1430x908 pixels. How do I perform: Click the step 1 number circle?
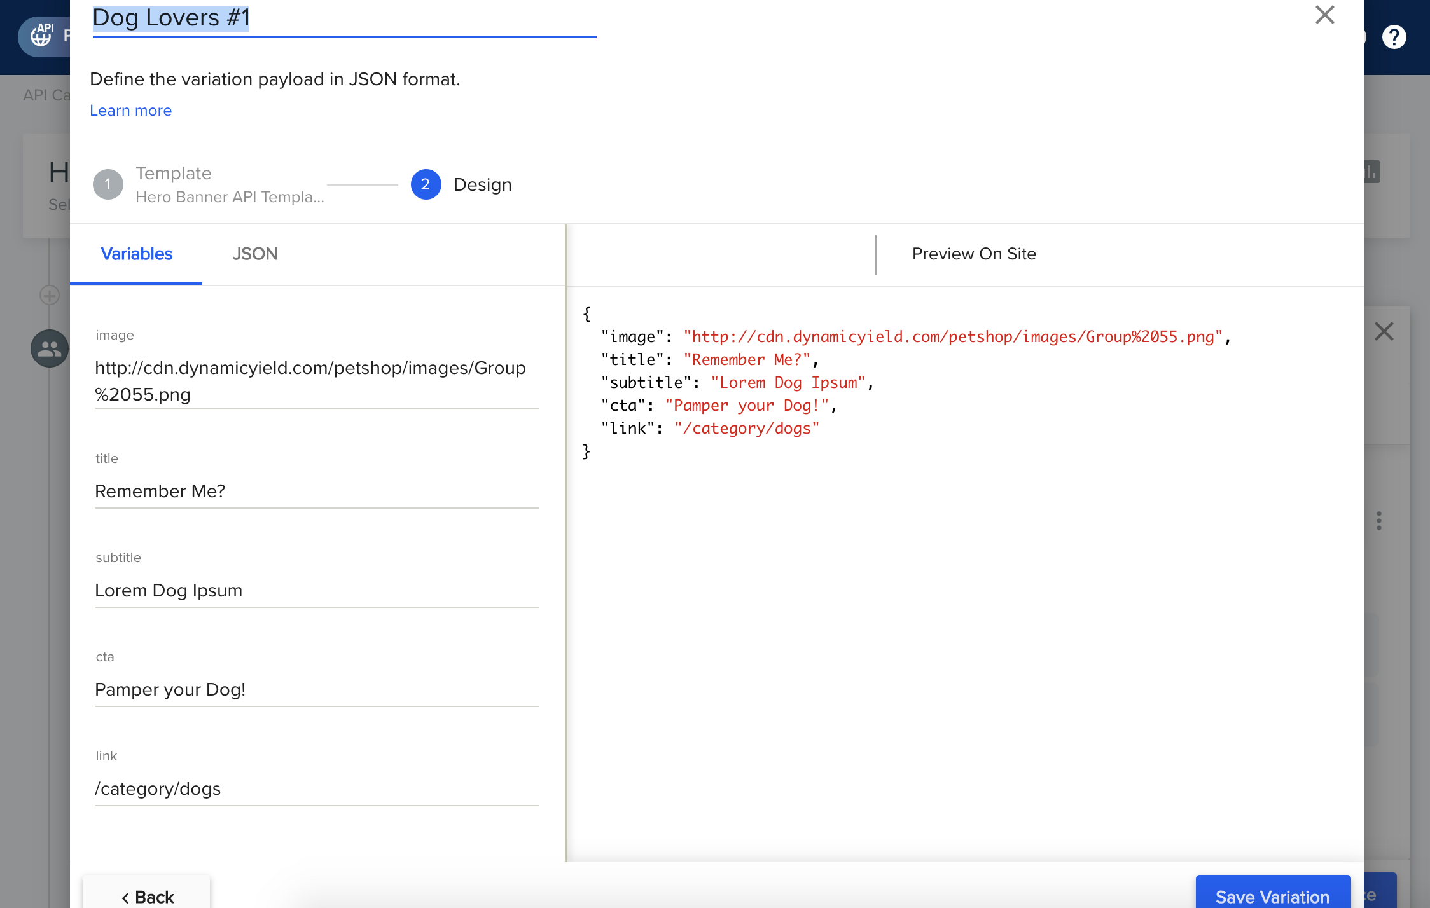pos(108,184)
